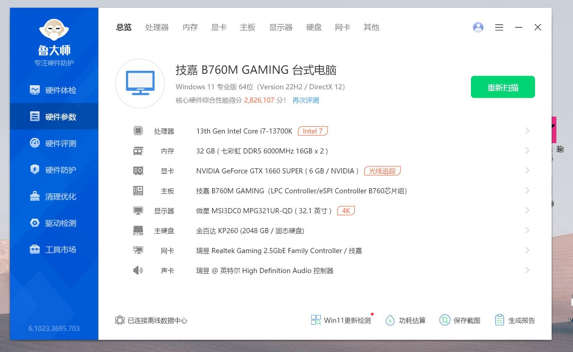Click the 鲁大师 mascot logo
573x352 pixels.
[x=54, y=30]
